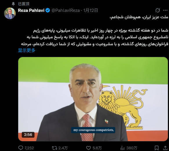Open the Reza Pahlavi display name
The image size is (169, 151).
(x=31, y=10)
